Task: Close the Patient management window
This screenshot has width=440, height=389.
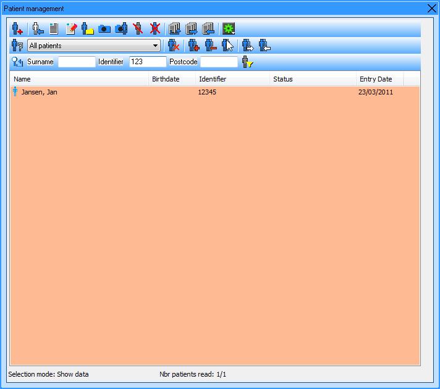Action: [x=432, y=9]
